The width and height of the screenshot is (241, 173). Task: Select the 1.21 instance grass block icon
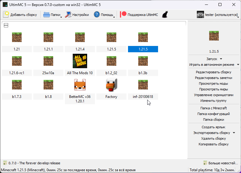17,37
